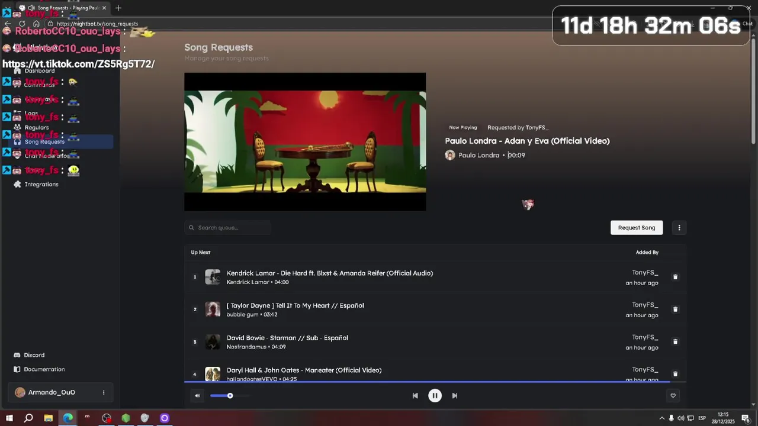
Task: Click the Request Song button
Action: (x=637, y=228)
